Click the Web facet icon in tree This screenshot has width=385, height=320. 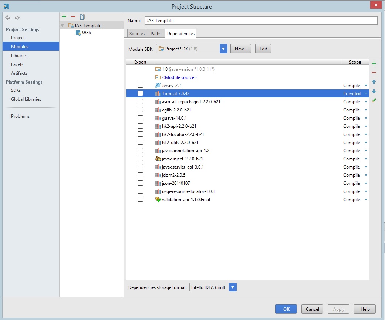pos(78,33)
